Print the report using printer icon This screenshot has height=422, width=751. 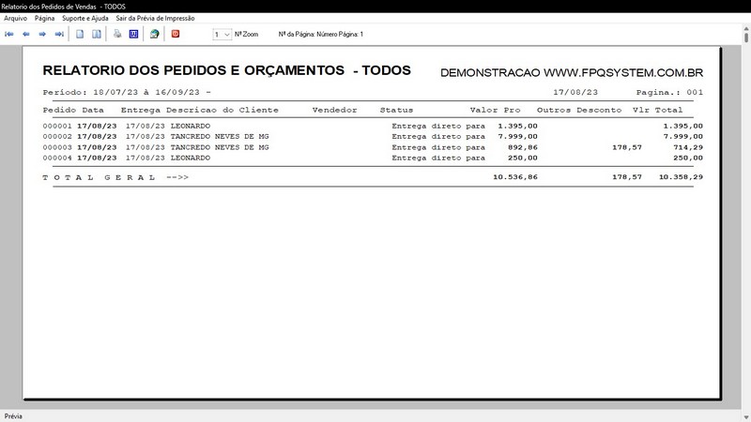(117, 34)
